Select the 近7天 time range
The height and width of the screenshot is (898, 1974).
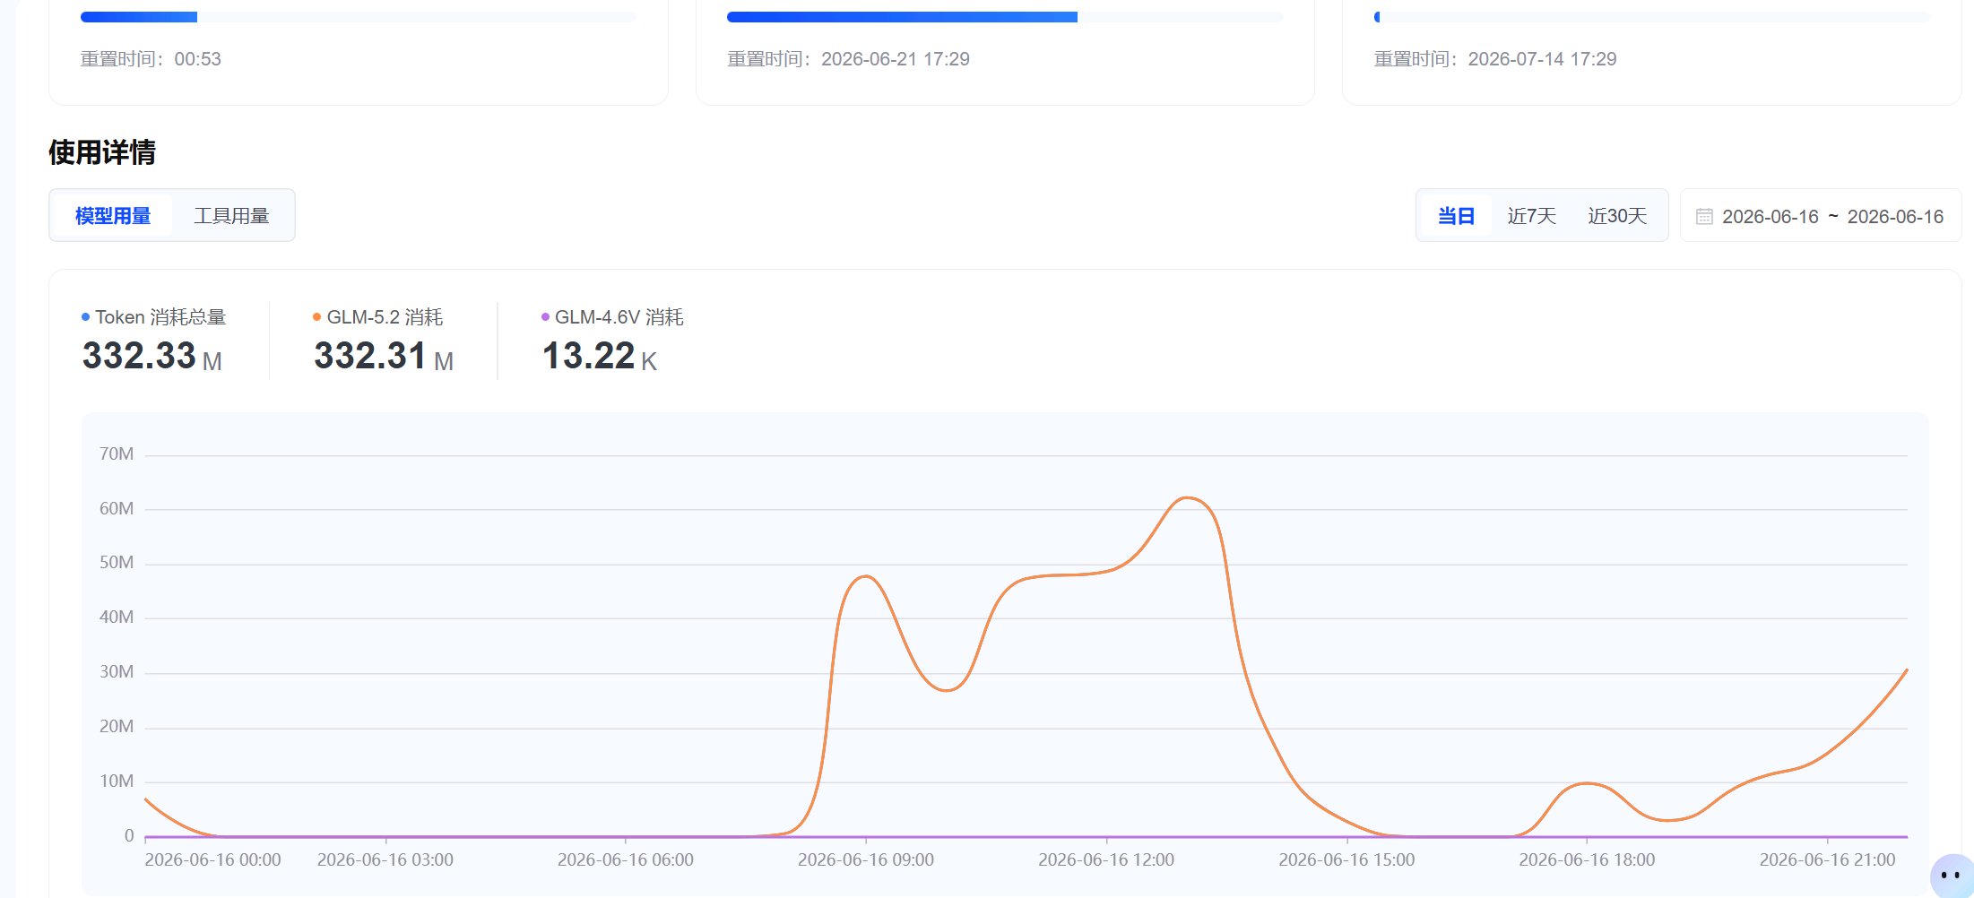pos(1531,216)
